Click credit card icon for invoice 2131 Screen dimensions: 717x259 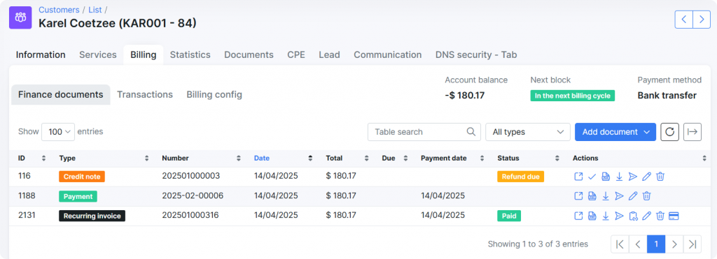pyautogui.click(x=674, y=216)
